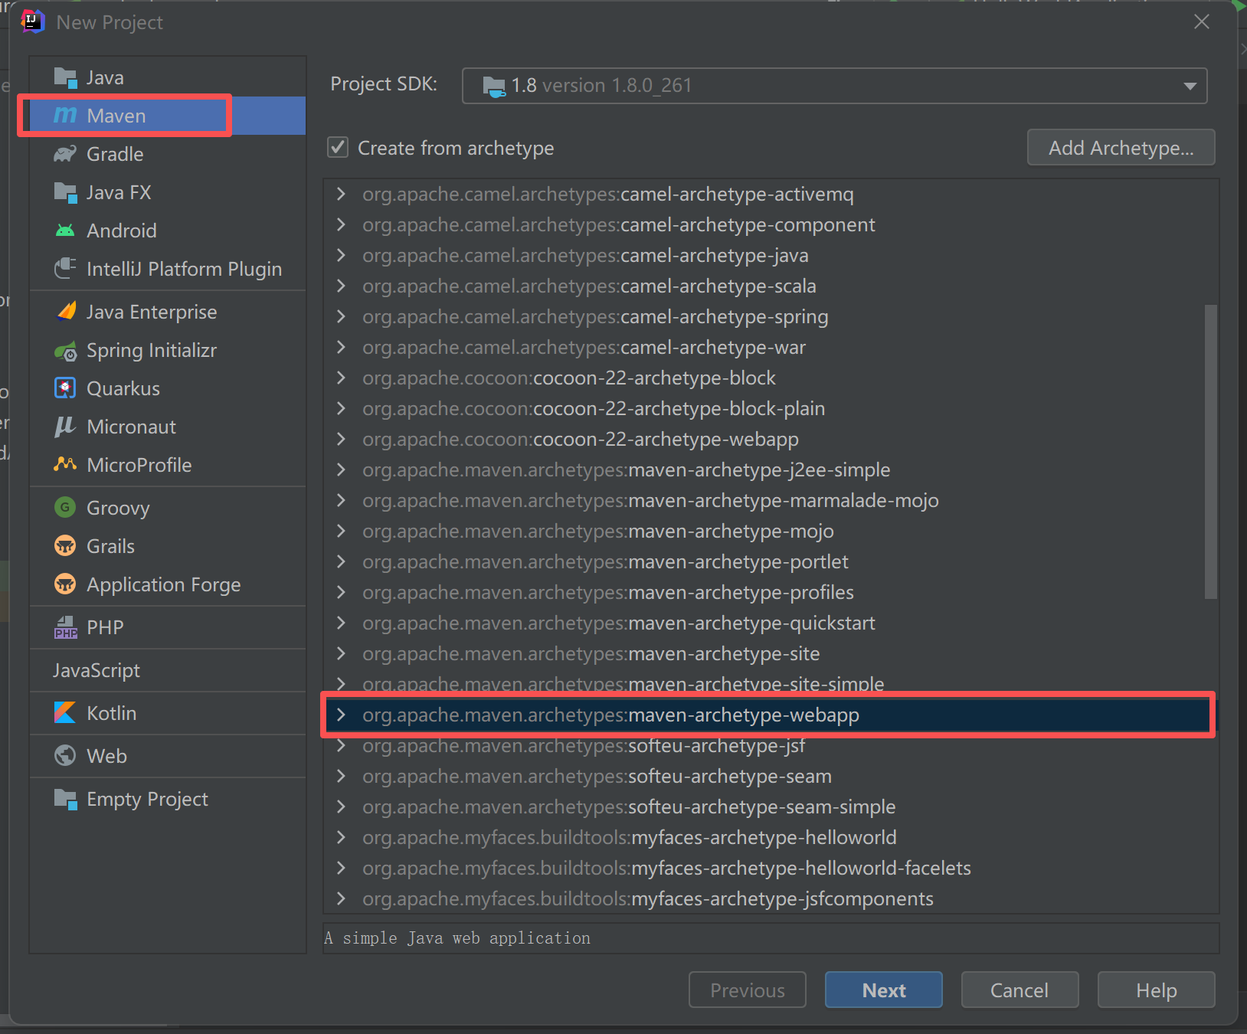Click the green Android robot icon
Screen dimensions: 1247x1034
pyautogui.click(x=65, y=231)
